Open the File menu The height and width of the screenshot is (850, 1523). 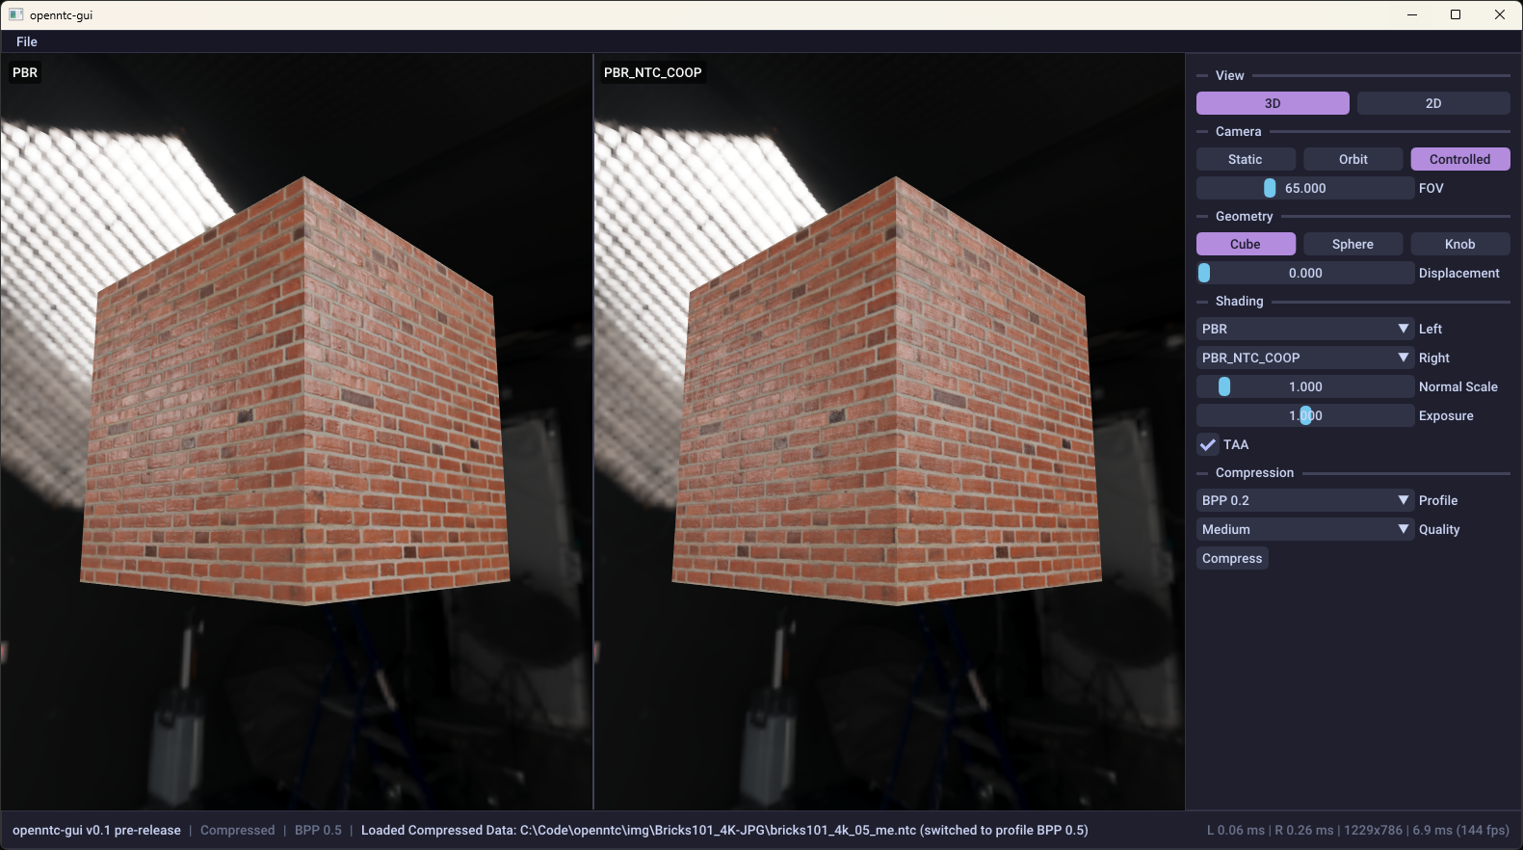click(x=27, y=41)
